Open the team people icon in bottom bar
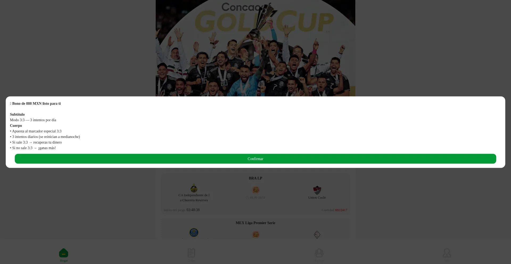This screenshot has width=511, height=264. [319, 253]
